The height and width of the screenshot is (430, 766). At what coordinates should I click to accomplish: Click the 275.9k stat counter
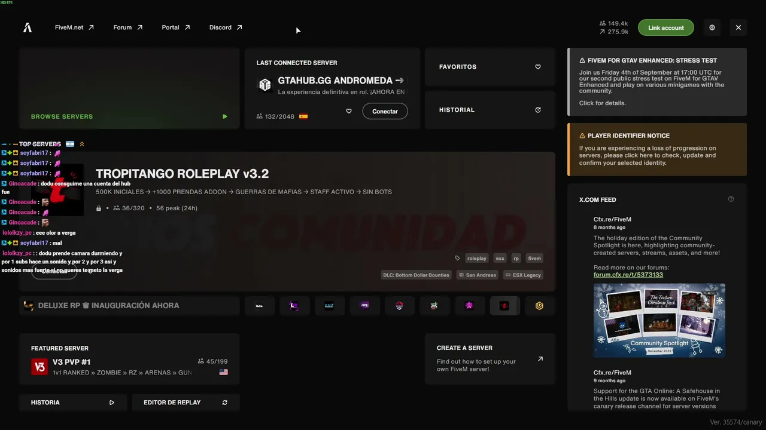[x=613, y=32]
